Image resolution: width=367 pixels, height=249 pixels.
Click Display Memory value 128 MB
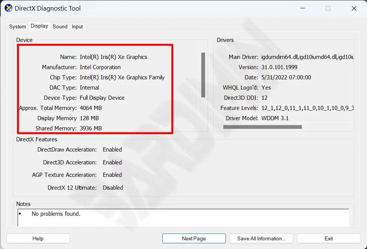[89, 118]
